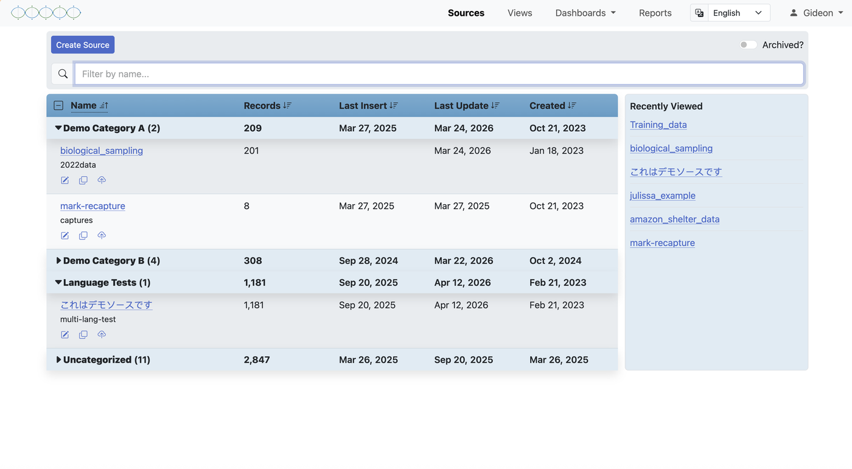Click the magnifying glass search icon
Image resolution: width=852 pixels, height=469 pixels.
point(63,74)
